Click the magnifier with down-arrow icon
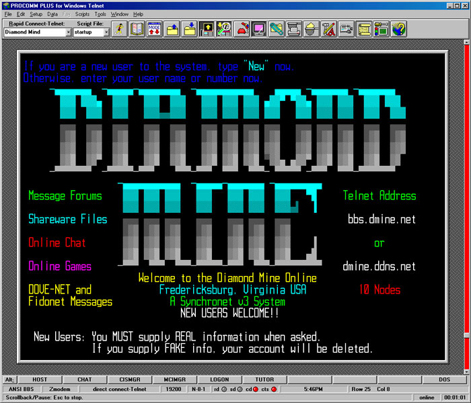This screenshot has width=471, height=403. tap(224, 29)
